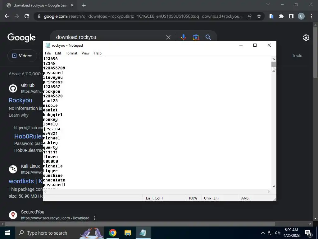
Task: Open the notification center icon
Action: tap(308, 233)
